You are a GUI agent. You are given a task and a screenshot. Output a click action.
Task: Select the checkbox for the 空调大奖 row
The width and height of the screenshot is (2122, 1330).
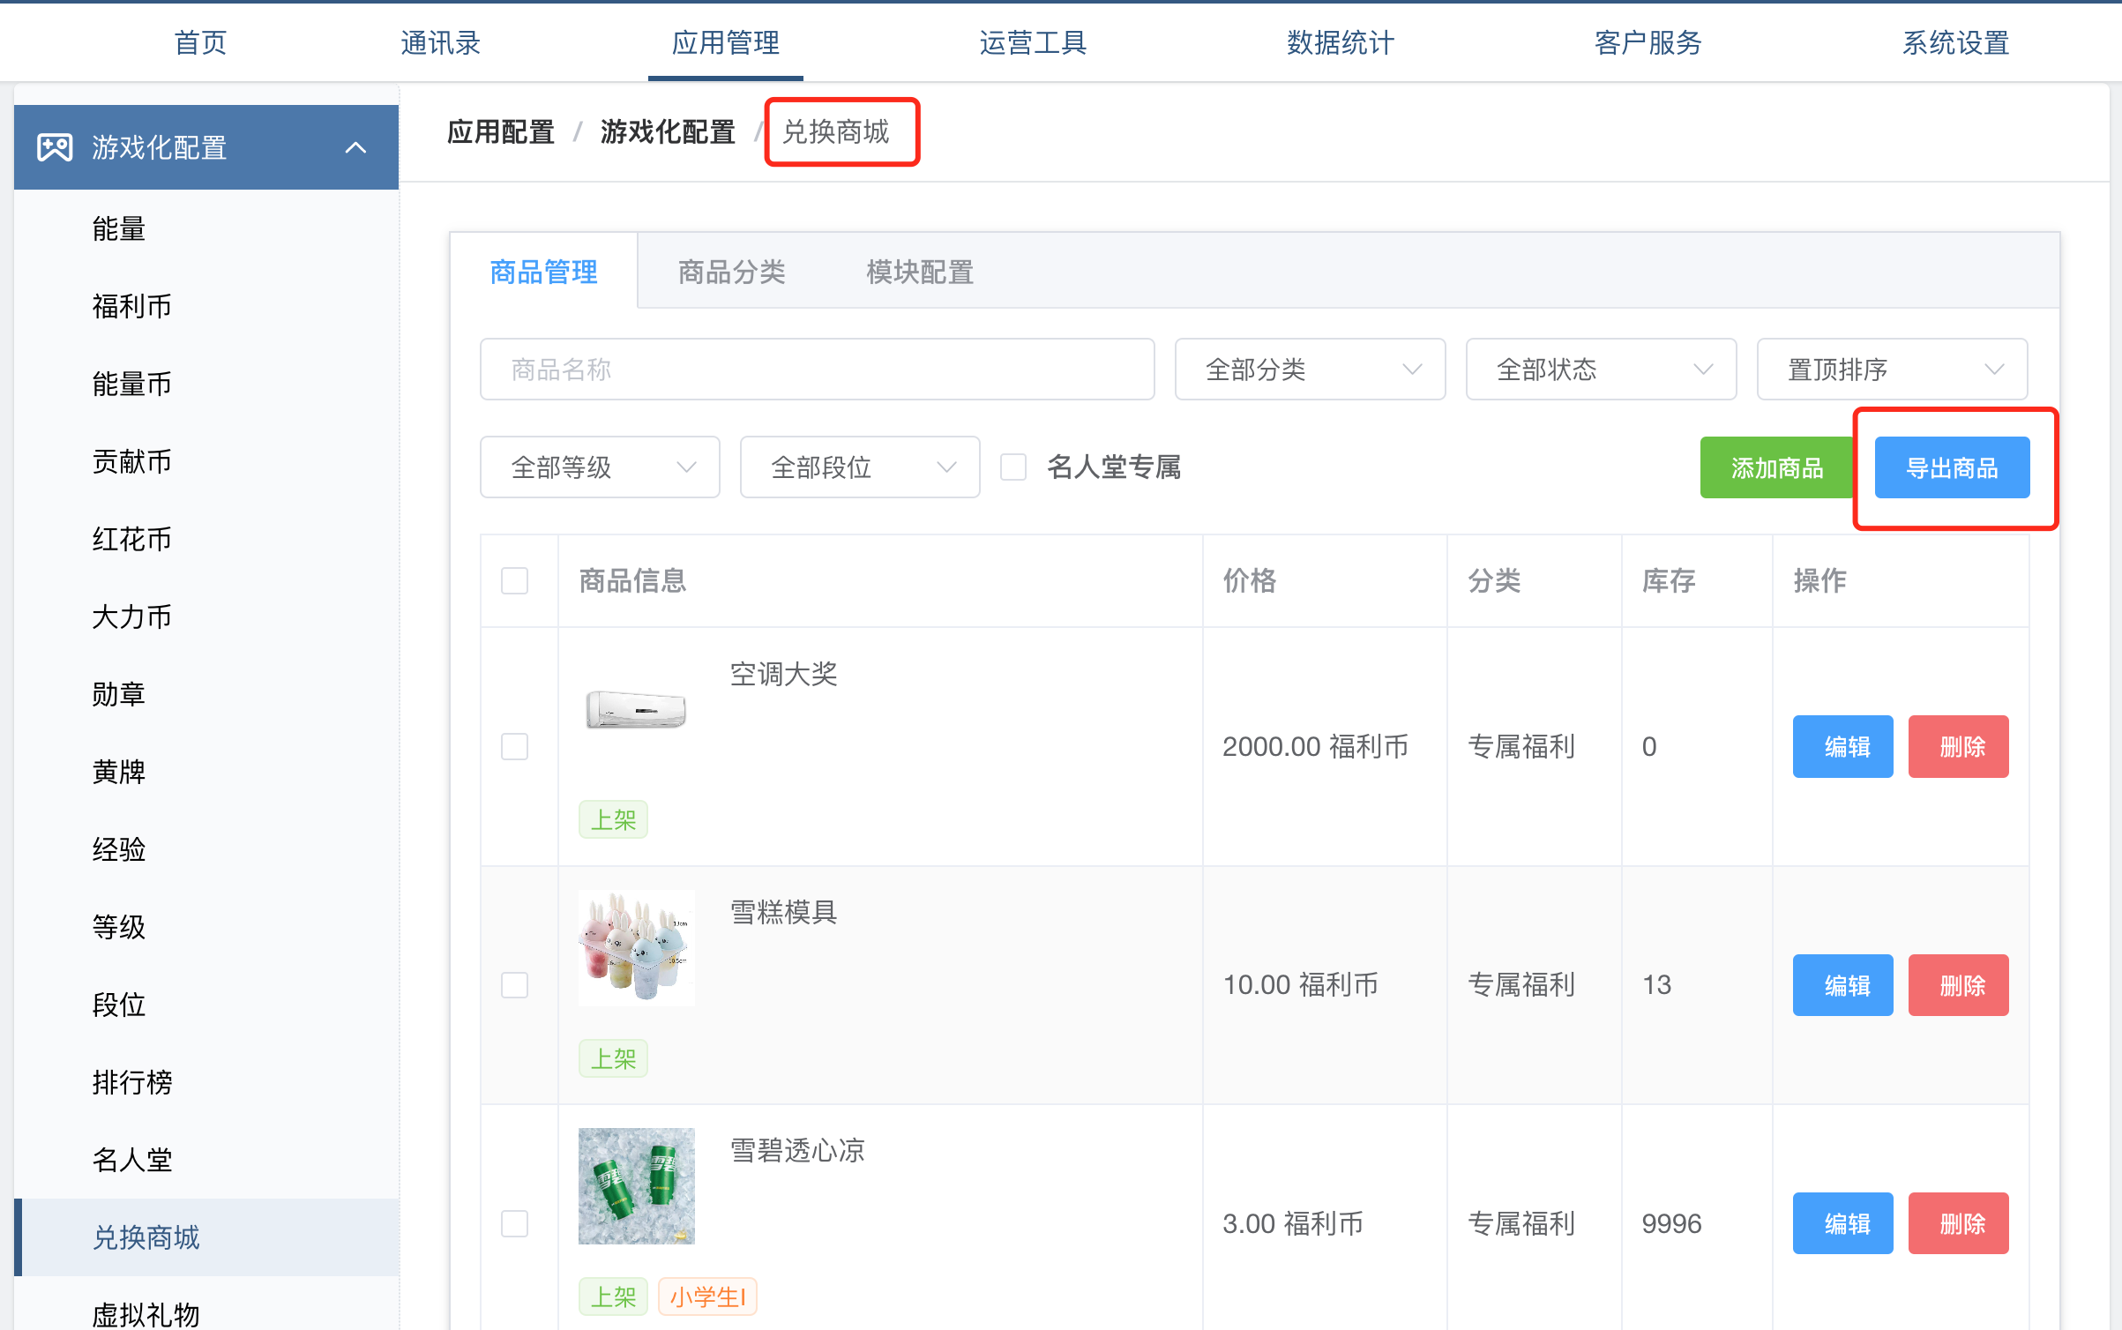[514, 747]
